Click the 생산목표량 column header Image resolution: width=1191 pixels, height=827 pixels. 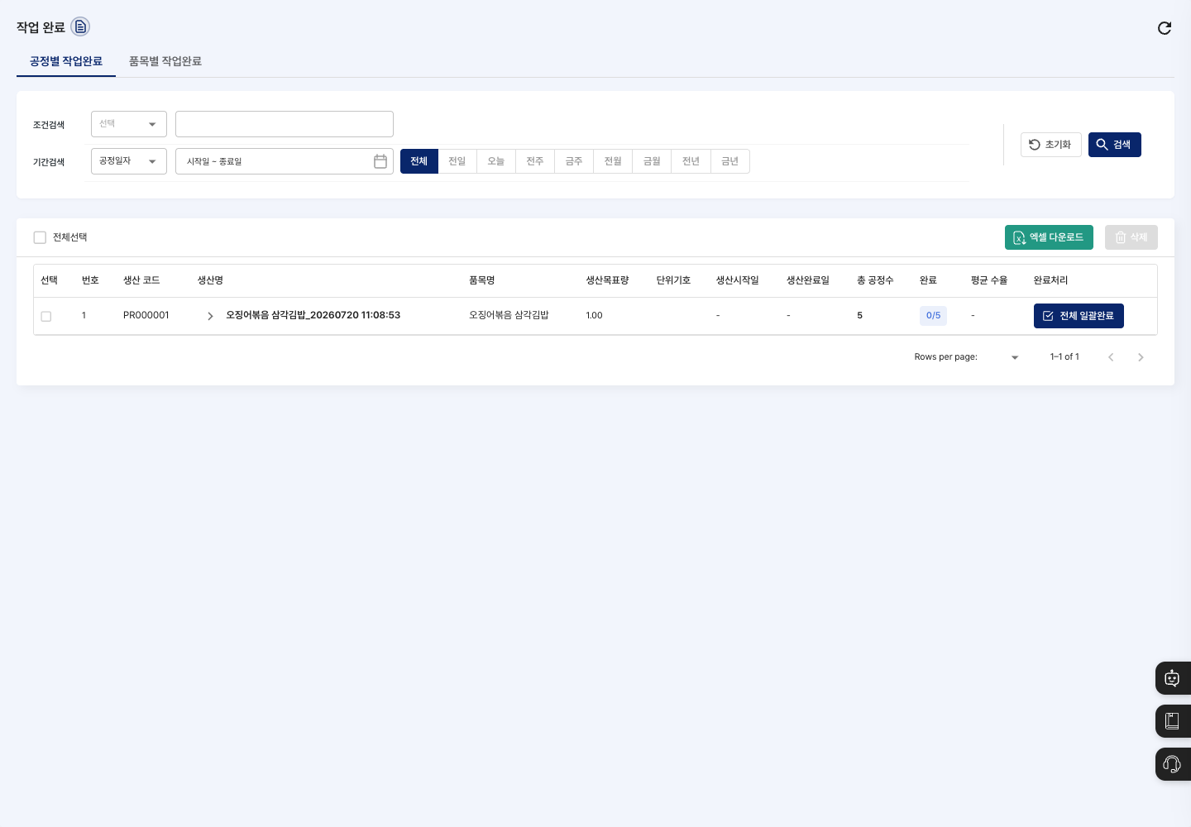pos(608,280)
